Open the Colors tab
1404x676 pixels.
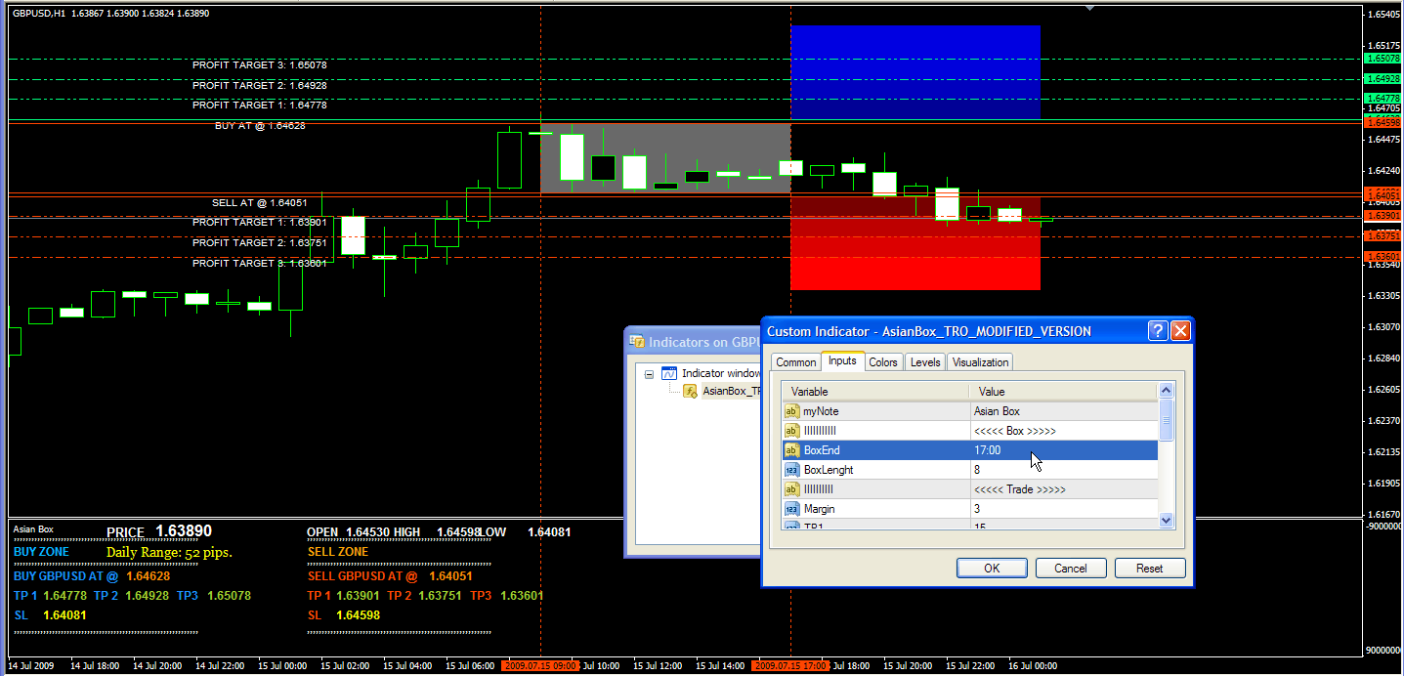click(x=883, y=362)
